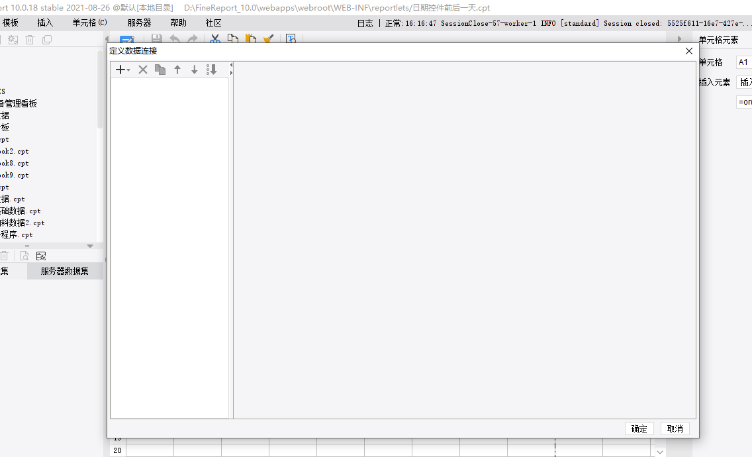Viewport: 752px width, 457px height.
Task: Click the A1 cell reference field
Action: click(744, 62)
